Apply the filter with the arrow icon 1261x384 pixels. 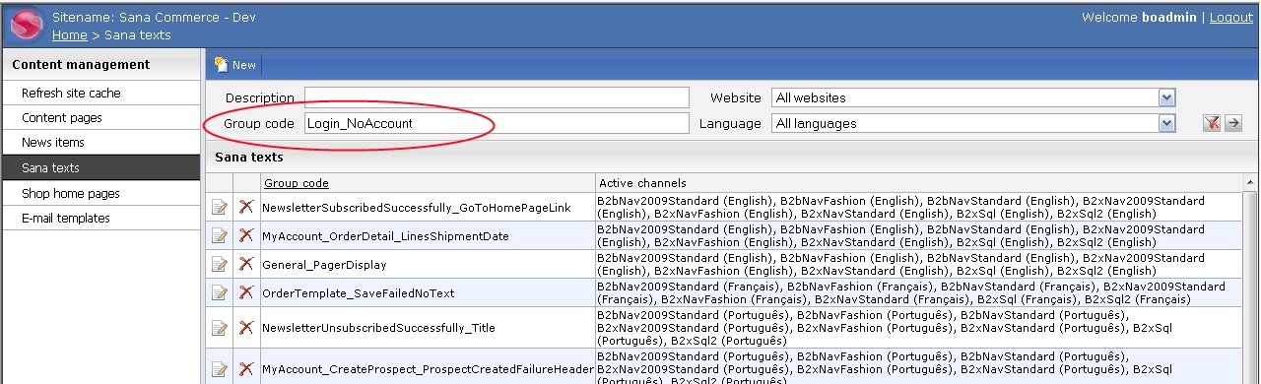tap(1232, 123)
